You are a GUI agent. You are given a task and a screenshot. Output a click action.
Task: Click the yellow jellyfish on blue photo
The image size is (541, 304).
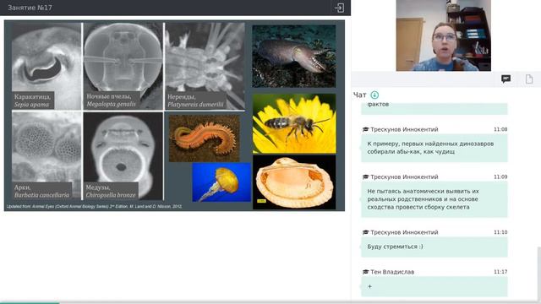221,182
